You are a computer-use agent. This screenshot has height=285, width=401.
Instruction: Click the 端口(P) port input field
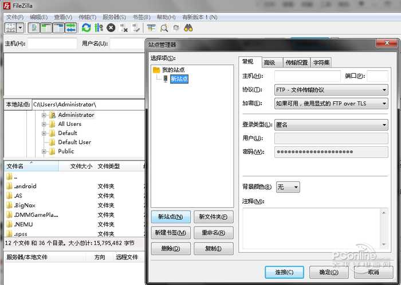click(x=377, y=76)
